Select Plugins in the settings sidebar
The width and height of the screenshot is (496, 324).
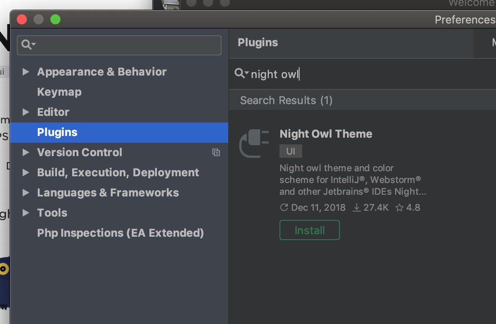pos(119,132)
